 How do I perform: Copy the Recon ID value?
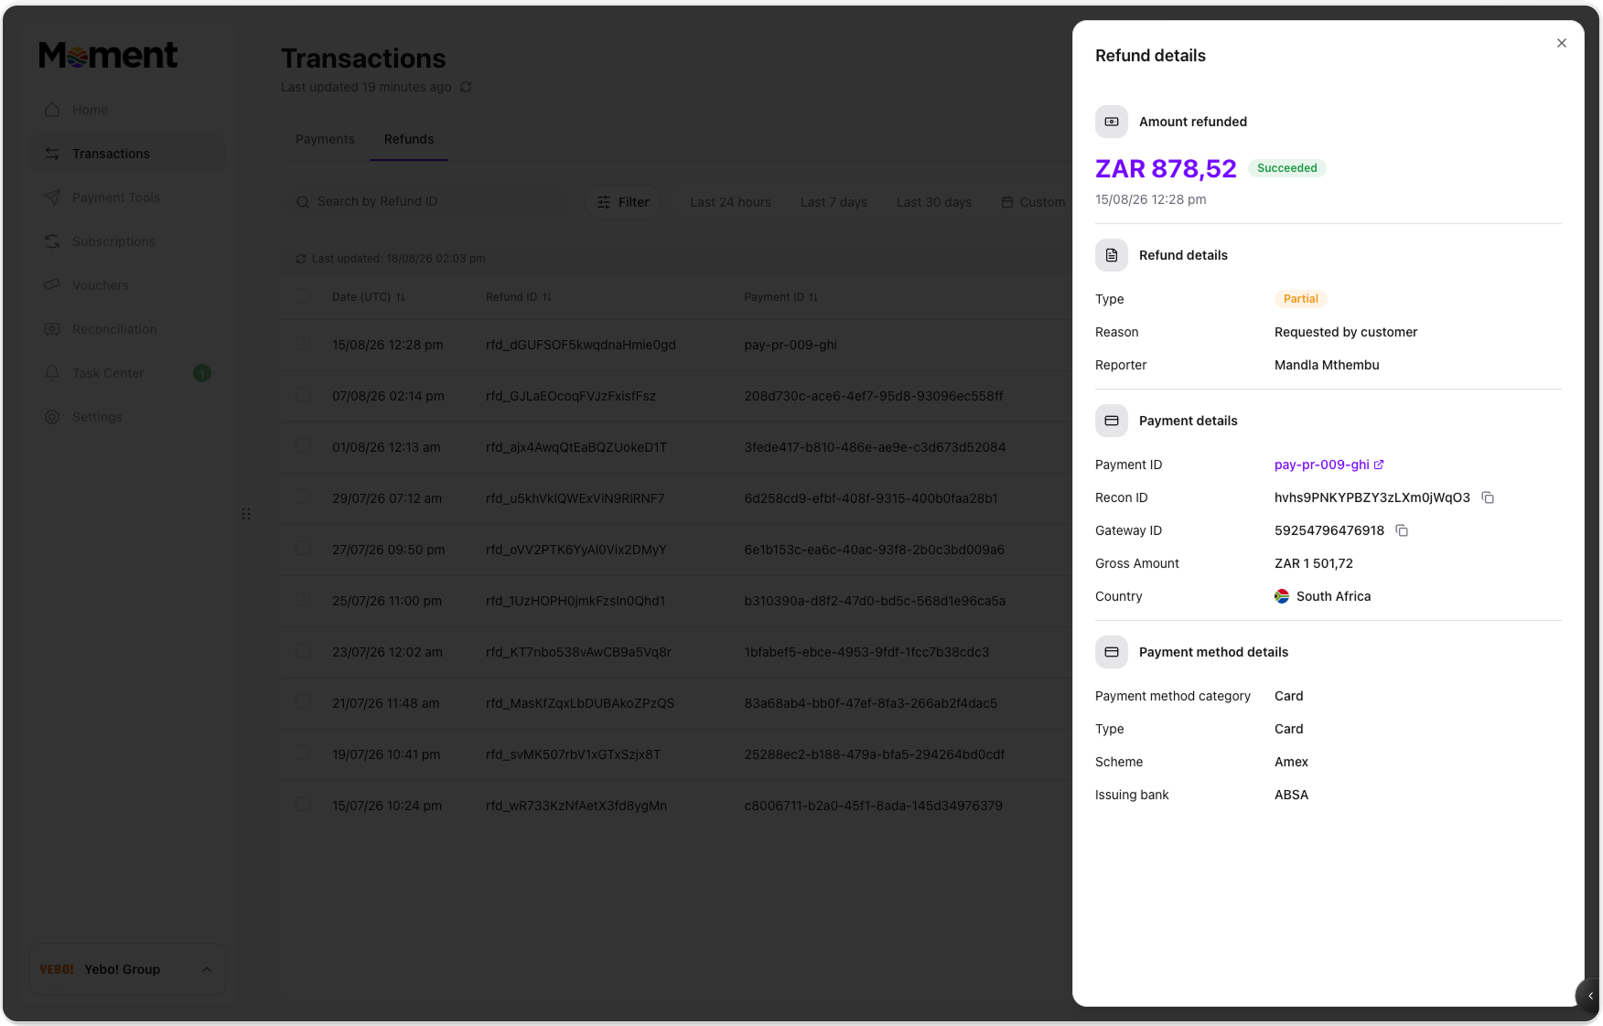[1488, 497]
